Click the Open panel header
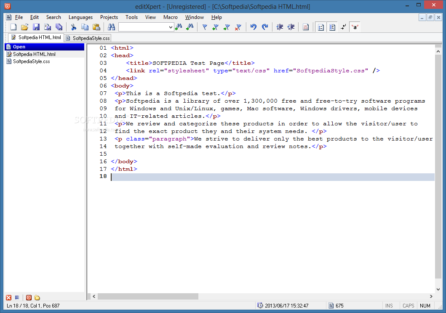Image resolution: width=446 pixels, height=313 pixels. [x=44, y=47]
